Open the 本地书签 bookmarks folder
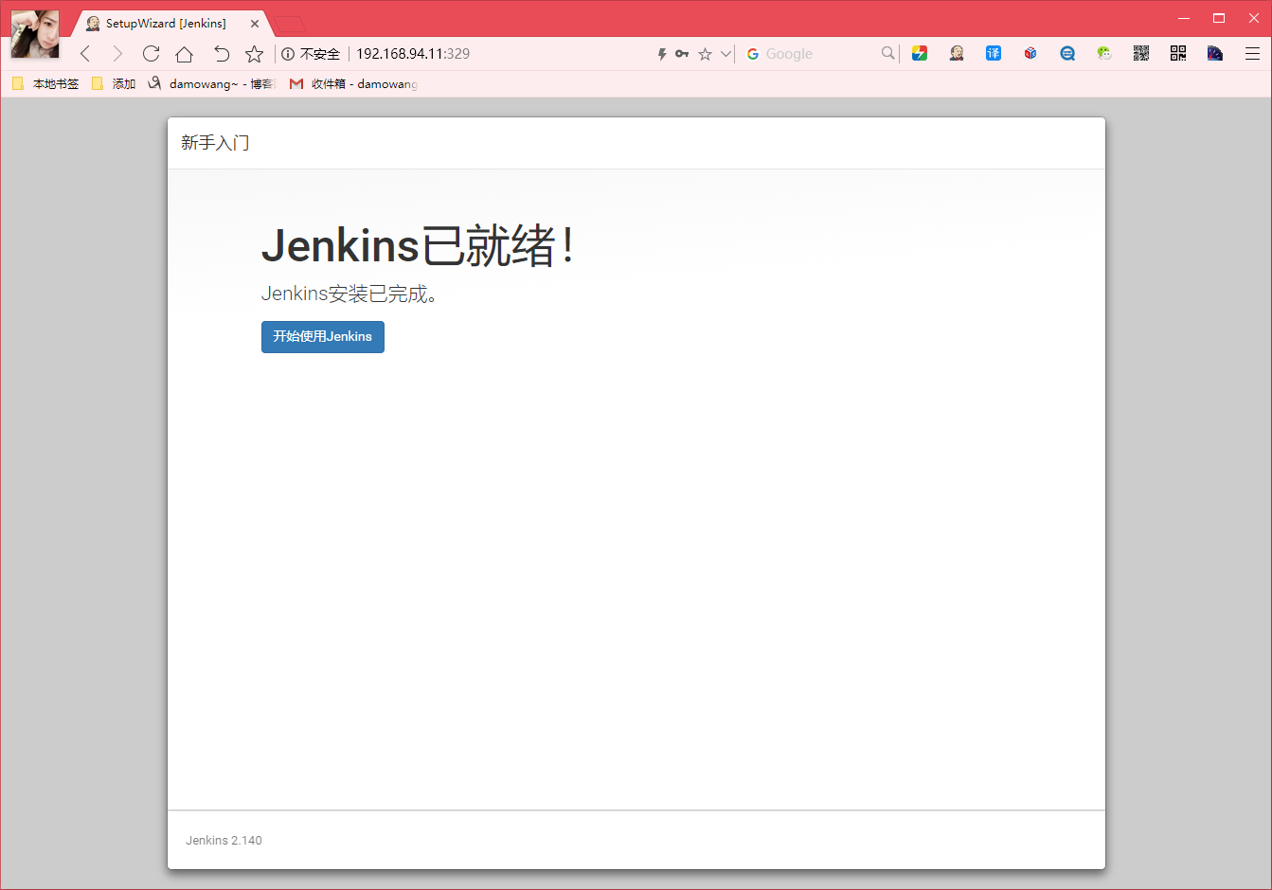Viewport: 1272px width, 890px height. point(45,84)
